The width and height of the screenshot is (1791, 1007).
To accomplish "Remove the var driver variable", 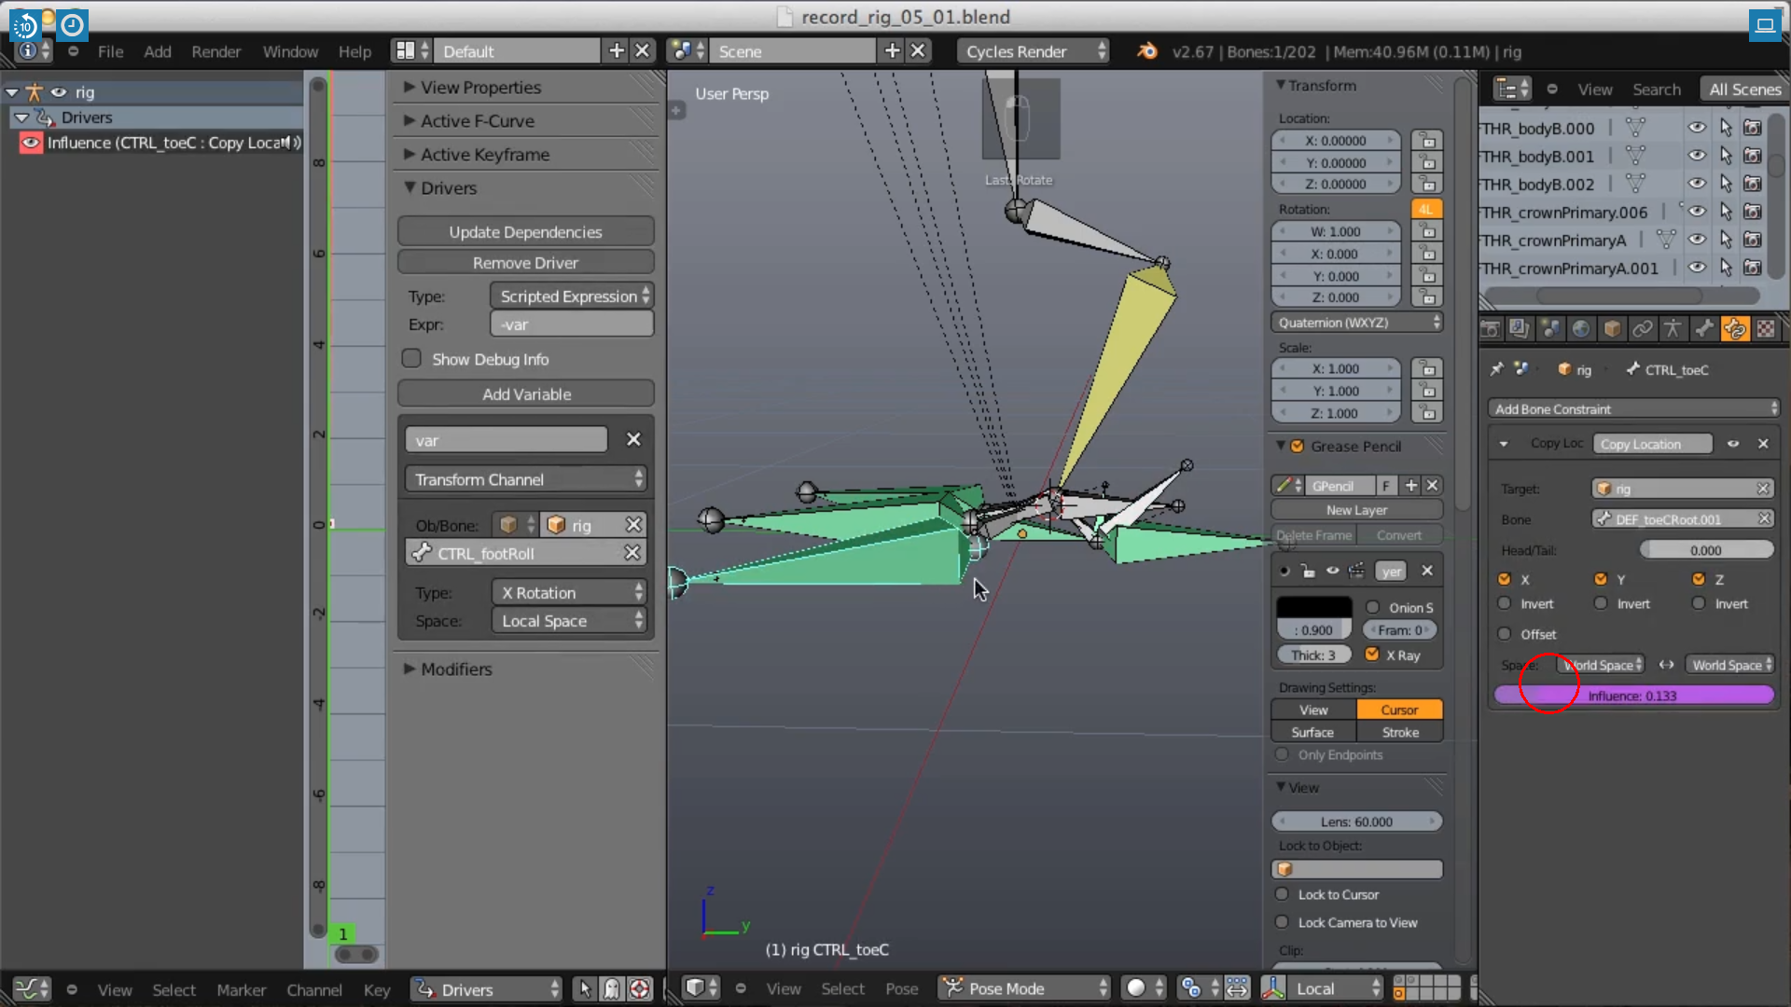I will tap(633, 439).
